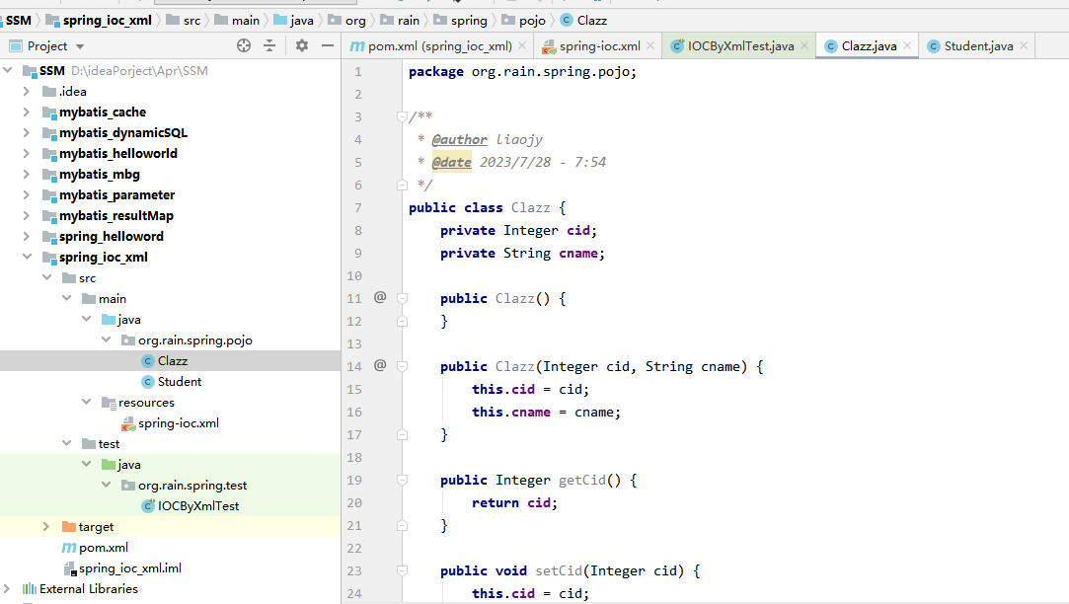Expand the mybatis_parameter module
The image size is (1069, 604).
(27, 195)
